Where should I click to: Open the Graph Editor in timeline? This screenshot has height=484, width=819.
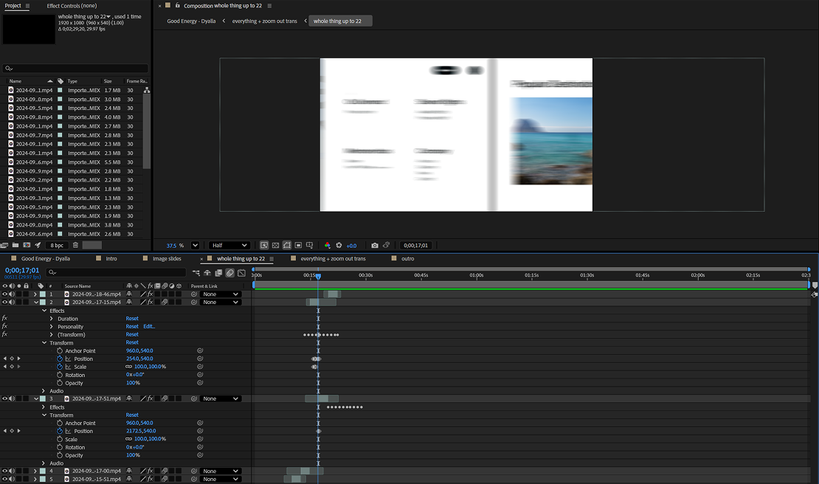(x=241, y=273)
